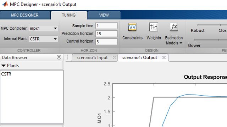The width and height of the screenshot is (227, 127).
Task: Select the scenario1: Input document tab
Action: [x=92, y=58]
